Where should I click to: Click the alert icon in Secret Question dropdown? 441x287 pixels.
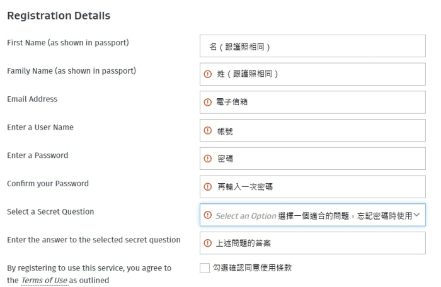[207, 215]
